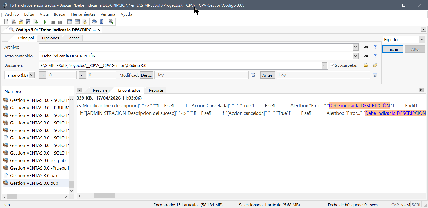428x208 pixels.
Task: Save the search with the floppy disk icon
Action: (x=28, y=22)
